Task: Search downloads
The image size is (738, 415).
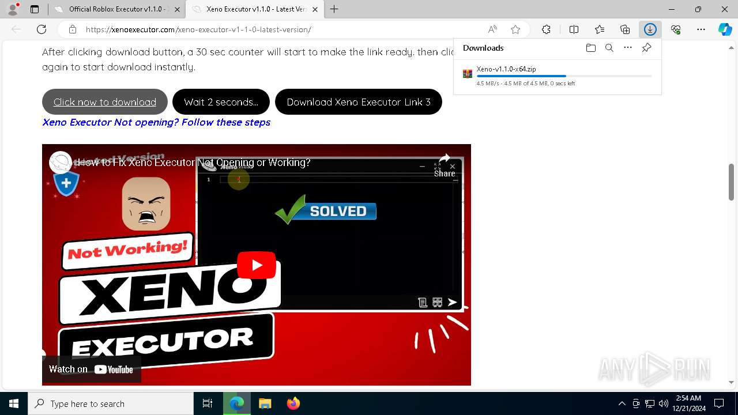Action: pos(609,48)
